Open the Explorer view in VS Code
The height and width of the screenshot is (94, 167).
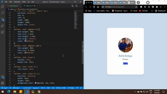tap(3, 7)
